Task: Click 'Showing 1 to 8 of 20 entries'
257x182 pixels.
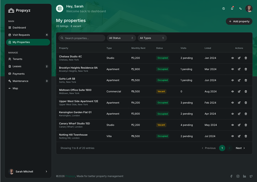Action: [x=77, y=148]
